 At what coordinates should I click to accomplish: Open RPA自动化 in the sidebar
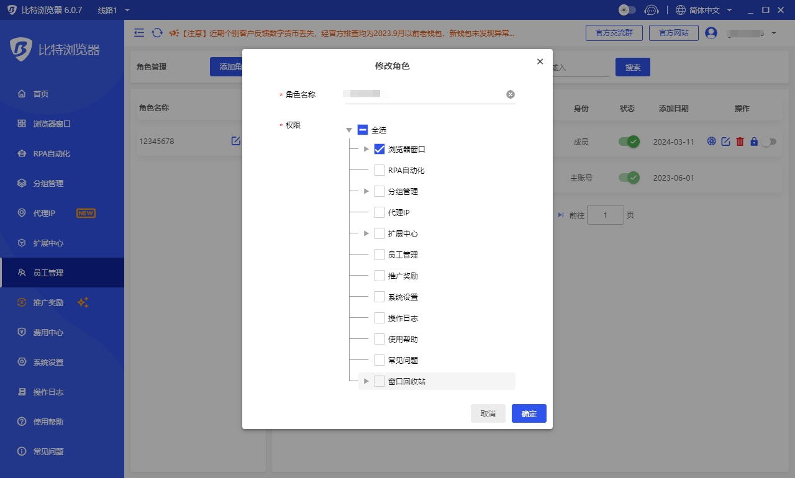click(62, 153)
